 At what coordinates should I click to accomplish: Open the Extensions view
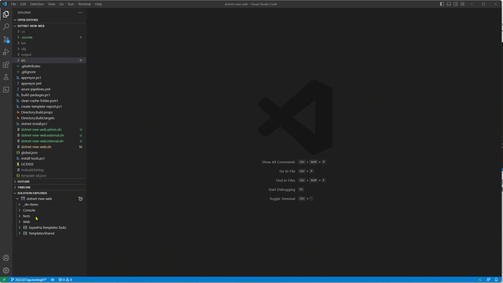(6, 64)
